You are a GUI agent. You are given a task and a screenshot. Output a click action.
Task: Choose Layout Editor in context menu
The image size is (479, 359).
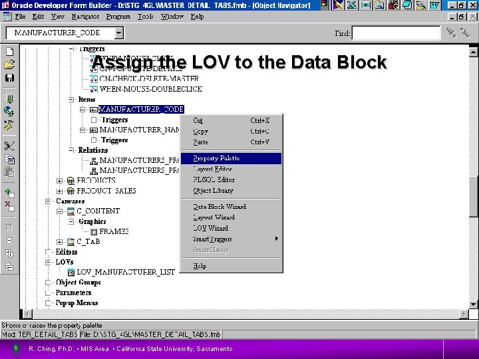pos(232,169)
